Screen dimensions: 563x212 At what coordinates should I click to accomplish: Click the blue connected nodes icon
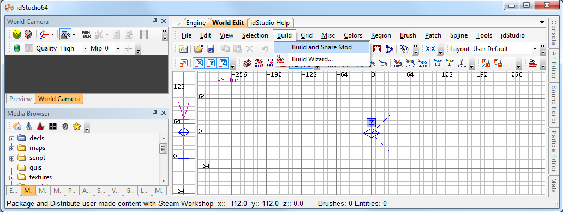click(x=389, y=48)
